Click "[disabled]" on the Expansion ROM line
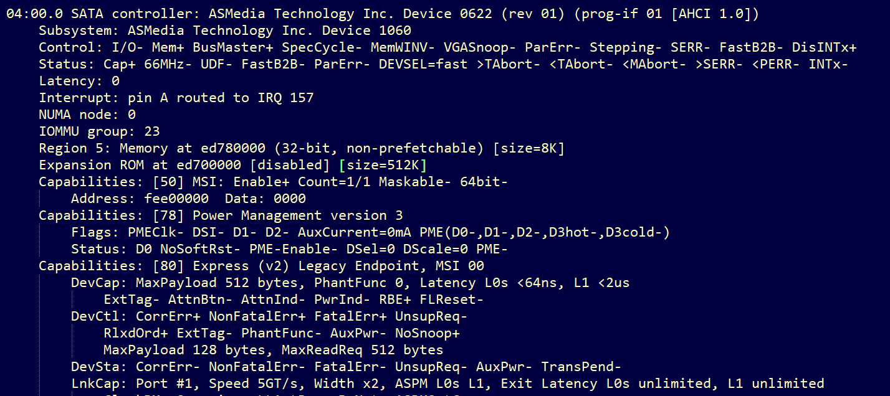This screenshot has width=890, height=396. point(289,165)
